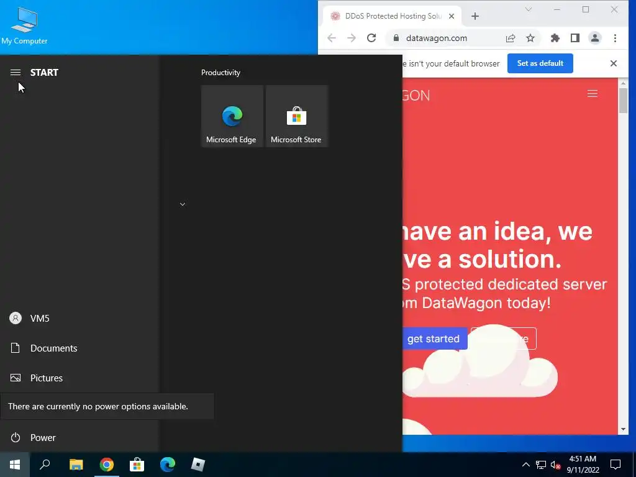Close the DDoS Protected Hosting tab
The width and height of the screenshot is (636, 477).
pyautogui.click(x=452, y=16)
